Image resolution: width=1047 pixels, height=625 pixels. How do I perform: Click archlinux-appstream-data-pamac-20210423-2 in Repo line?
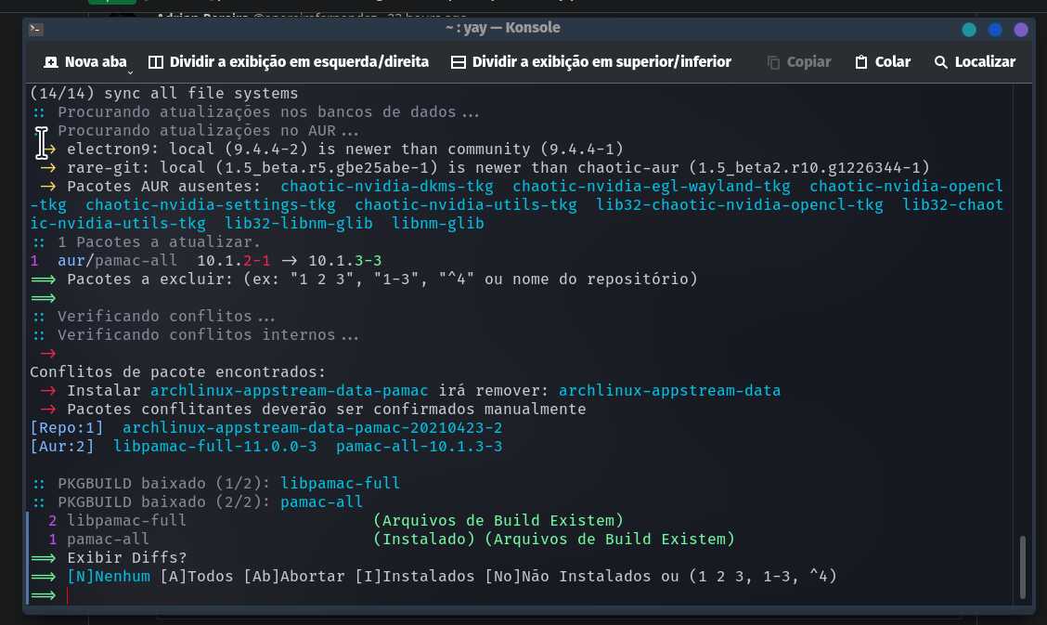click(313, 427)
